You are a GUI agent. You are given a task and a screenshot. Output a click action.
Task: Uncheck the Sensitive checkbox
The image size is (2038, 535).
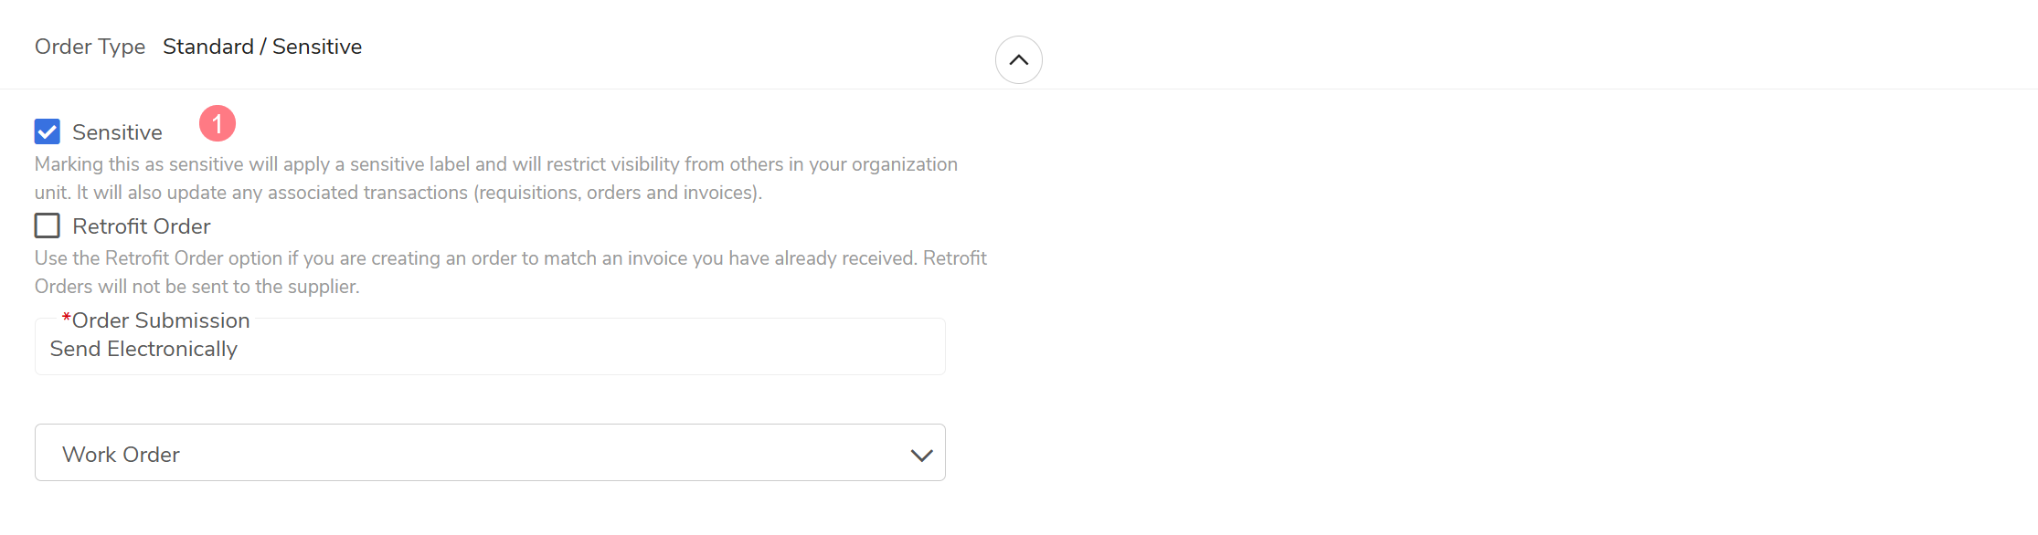tap(48, 131)
